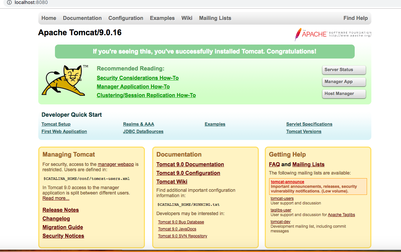Open Tomcat 9.0 JavaDocs link
This screenshot has width=401, height=252.
(177, 229)
